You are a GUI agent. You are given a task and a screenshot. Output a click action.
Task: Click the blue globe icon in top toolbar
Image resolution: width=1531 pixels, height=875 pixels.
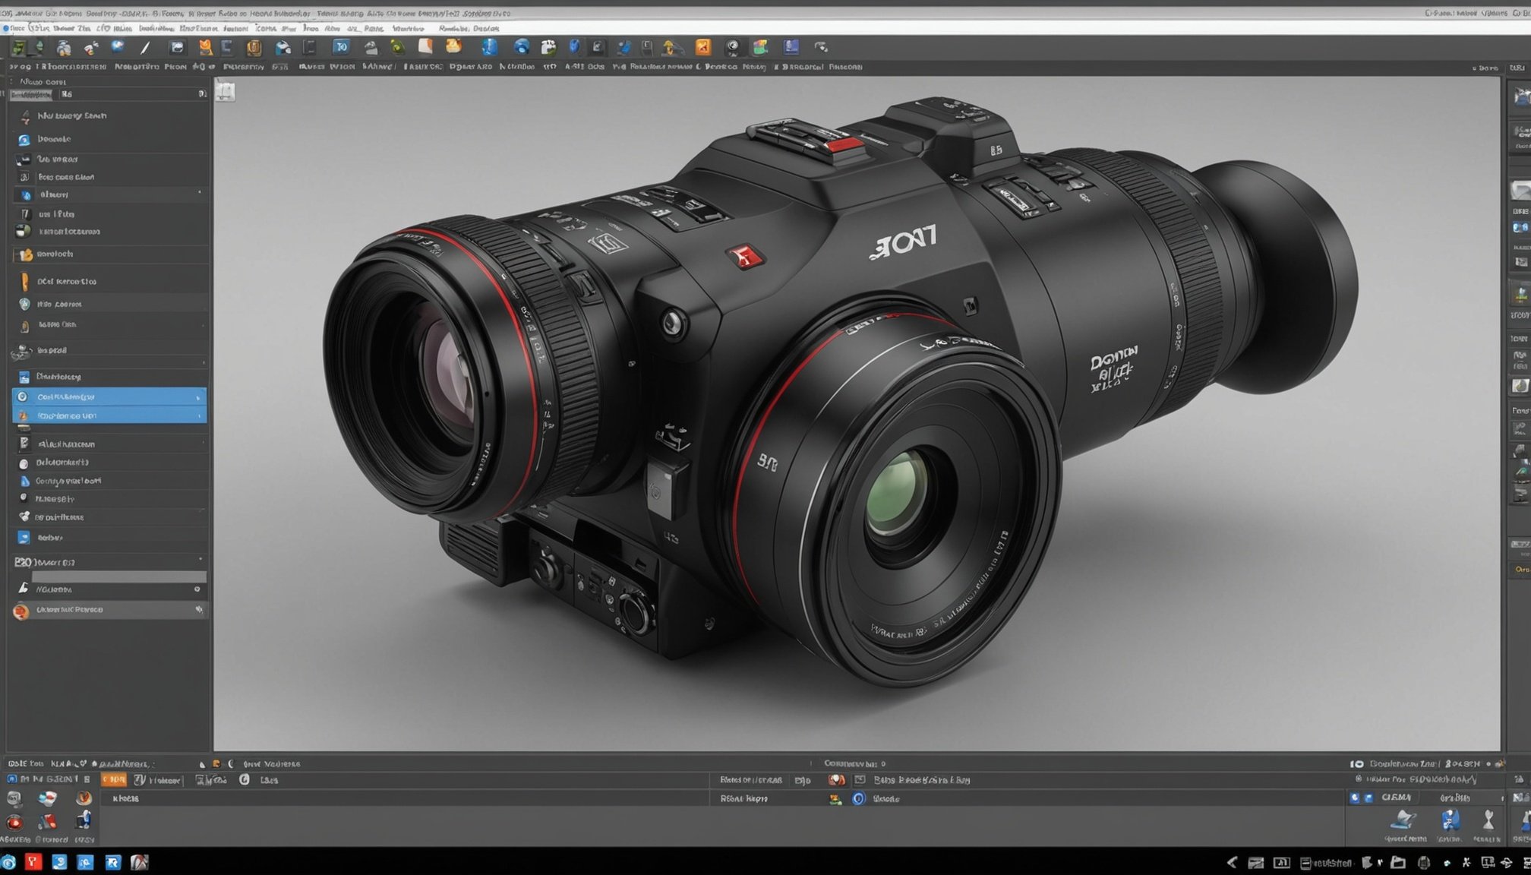[522, 47]
